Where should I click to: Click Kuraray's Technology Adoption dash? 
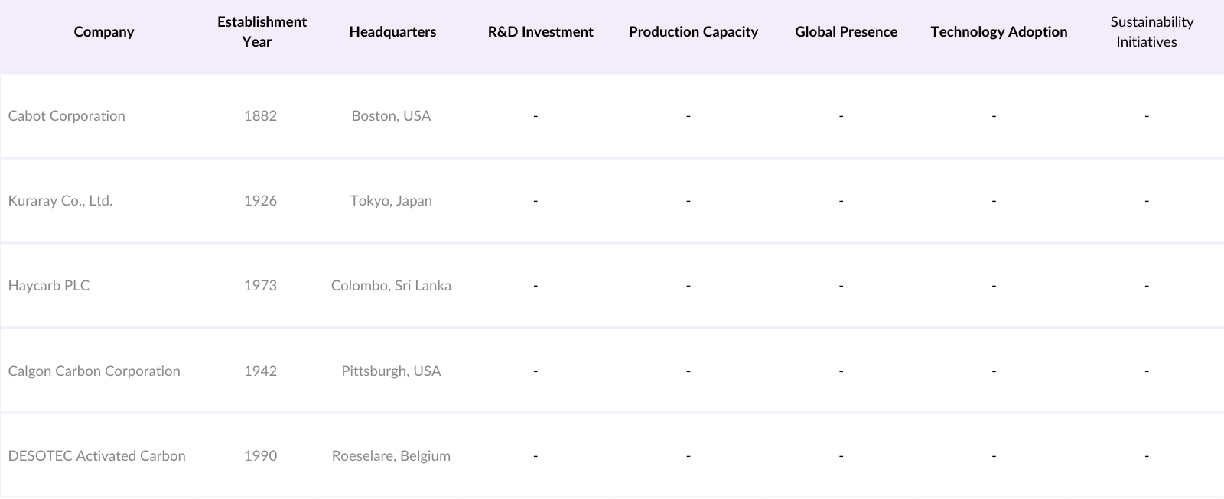click(x=994, y=201)
